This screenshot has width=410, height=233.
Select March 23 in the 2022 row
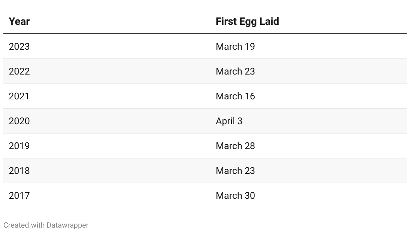pos(235,71)
